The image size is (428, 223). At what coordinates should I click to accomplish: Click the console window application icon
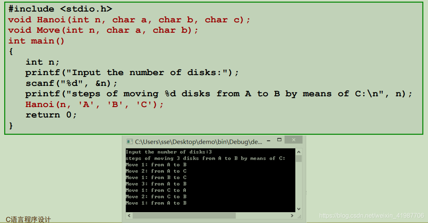pos(130,141)
